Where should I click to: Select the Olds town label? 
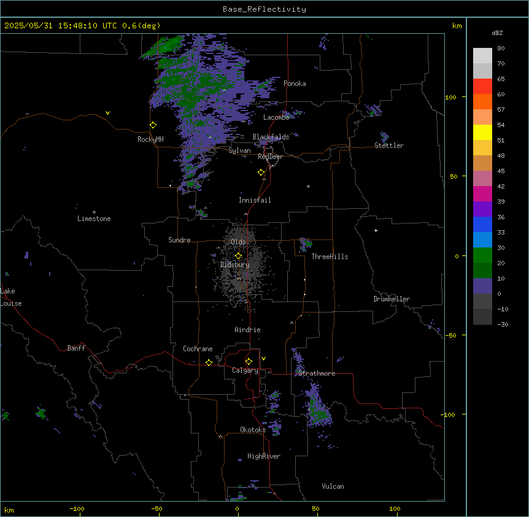coord(238,242)
